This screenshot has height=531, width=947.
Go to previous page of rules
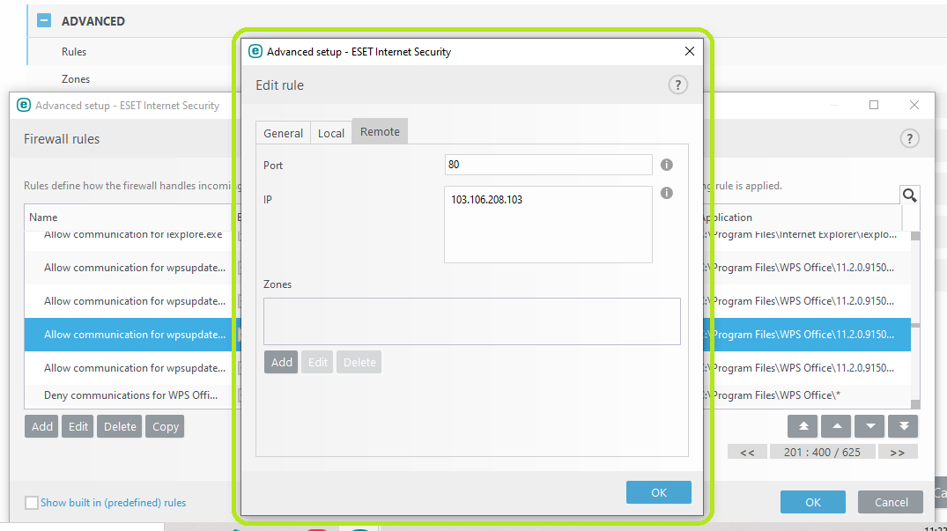pos(747,452)
